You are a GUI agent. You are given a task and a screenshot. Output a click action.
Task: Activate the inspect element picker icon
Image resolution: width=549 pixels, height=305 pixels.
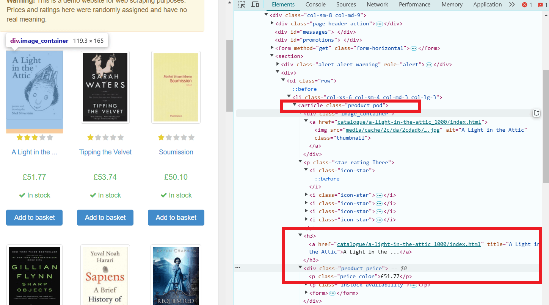242,5
